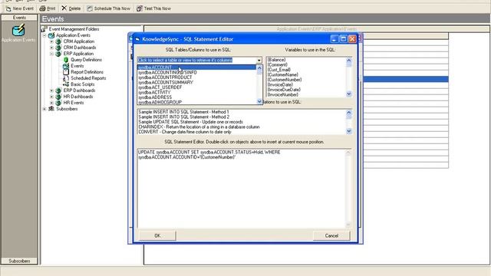Confirm SQL statement with OK button
This screenshot has height=276, width=491.
(157, 235)
